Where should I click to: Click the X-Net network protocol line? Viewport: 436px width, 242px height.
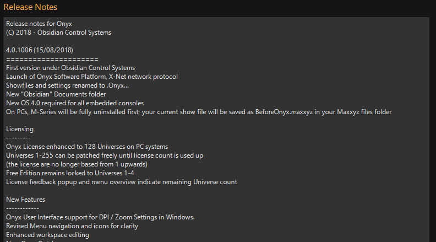(92, 77)
